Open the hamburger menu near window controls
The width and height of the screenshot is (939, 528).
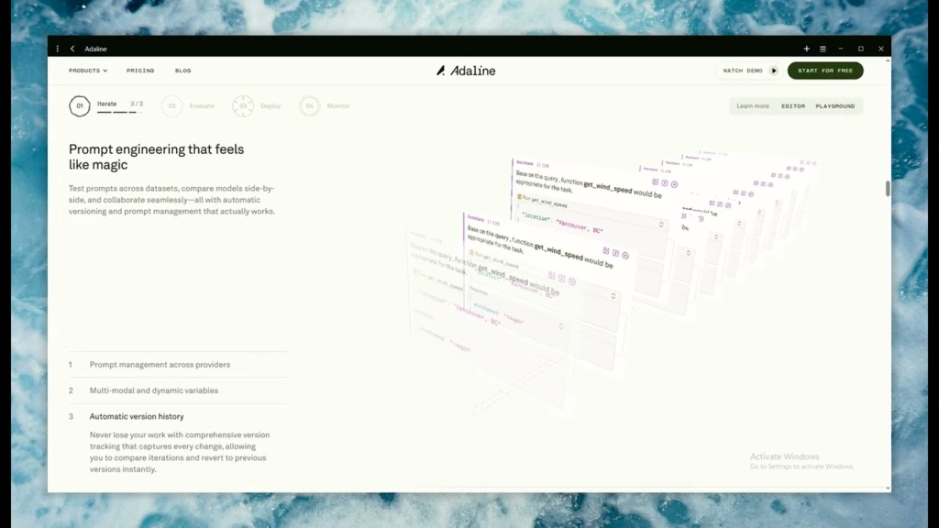823,48
